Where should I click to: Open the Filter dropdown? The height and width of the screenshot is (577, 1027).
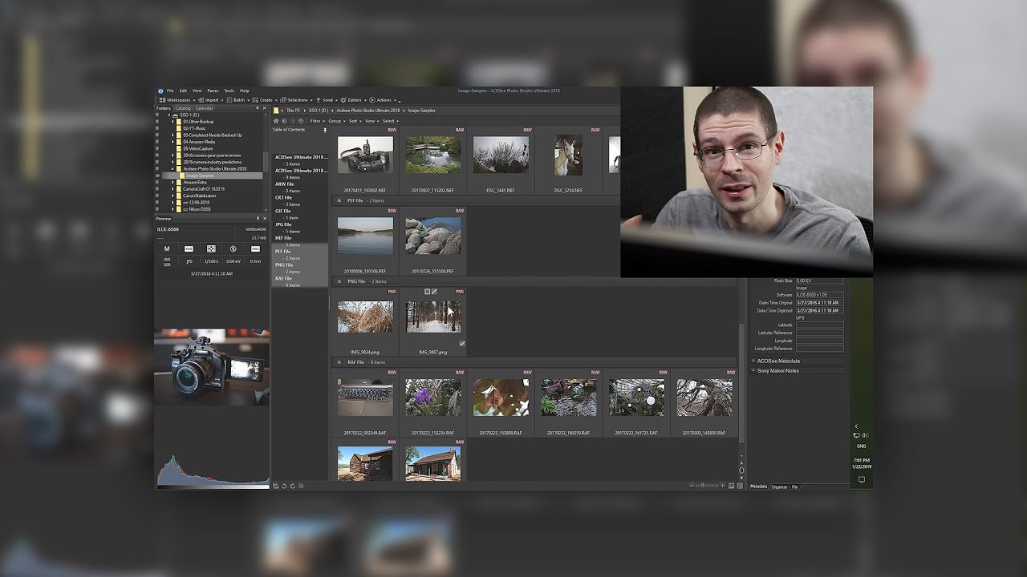(318, 121)
